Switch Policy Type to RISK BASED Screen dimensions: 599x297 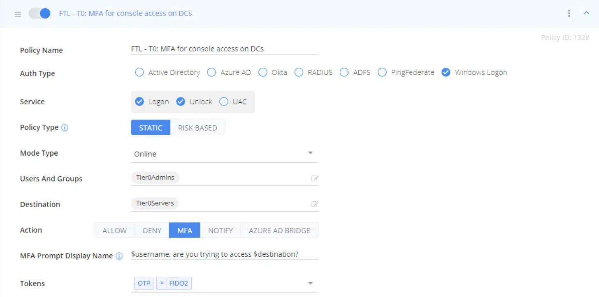197,128
